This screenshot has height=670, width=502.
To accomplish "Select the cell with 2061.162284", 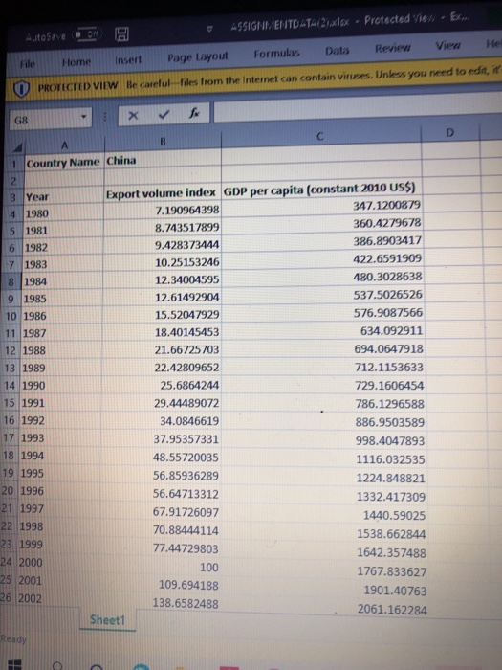I will pyautogui.click(x=323, y=610).
